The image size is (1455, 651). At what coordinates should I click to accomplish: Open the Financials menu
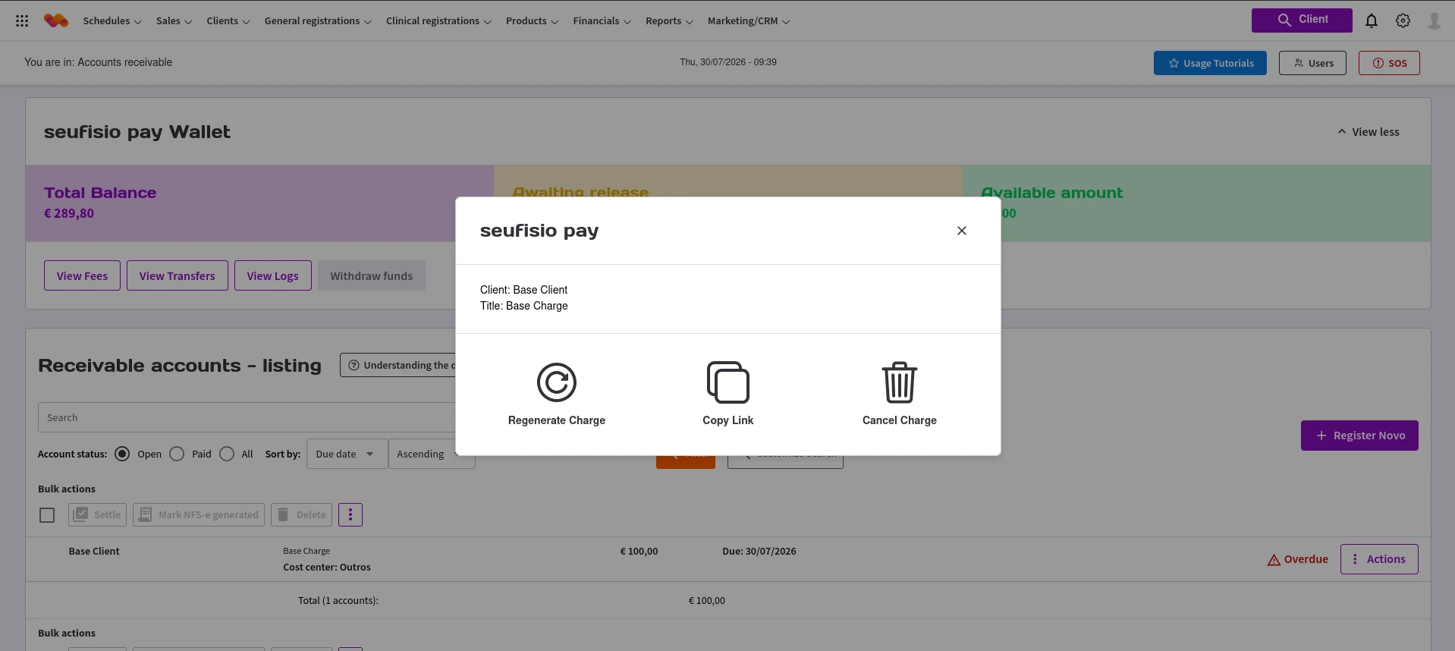click(602, 21)
